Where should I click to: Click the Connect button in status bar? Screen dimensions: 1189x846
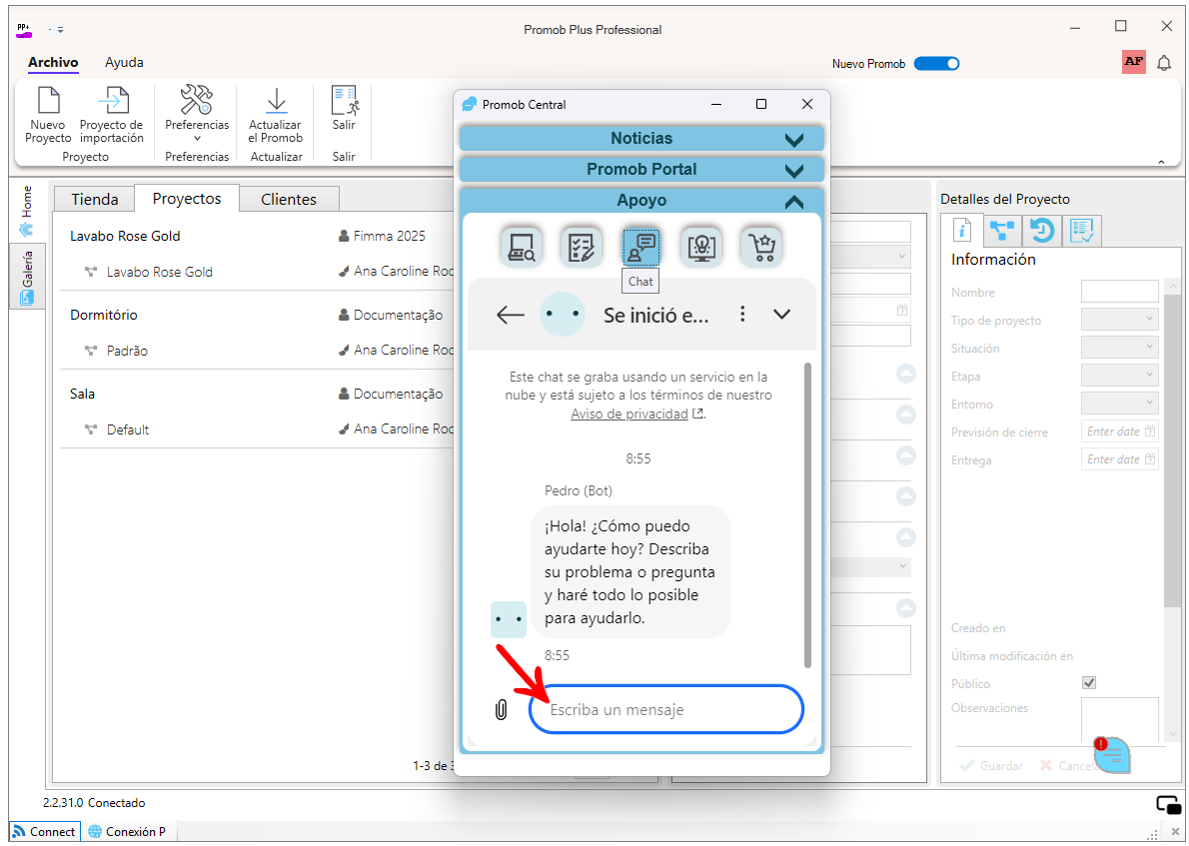point(45,832)
